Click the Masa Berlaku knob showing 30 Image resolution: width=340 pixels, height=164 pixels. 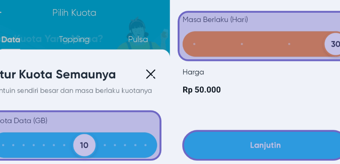pyautogui.click(x=333, y=44)
